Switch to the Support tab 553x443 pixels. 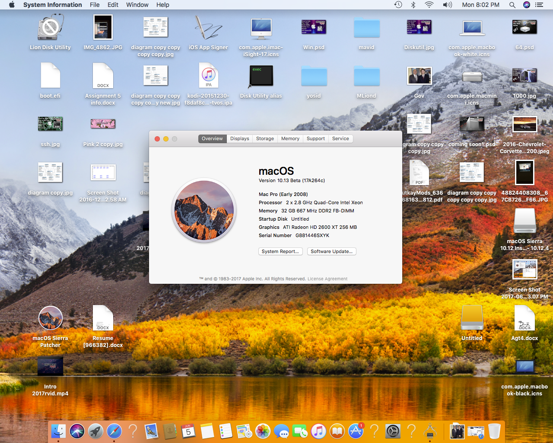[x=316, y=139]
